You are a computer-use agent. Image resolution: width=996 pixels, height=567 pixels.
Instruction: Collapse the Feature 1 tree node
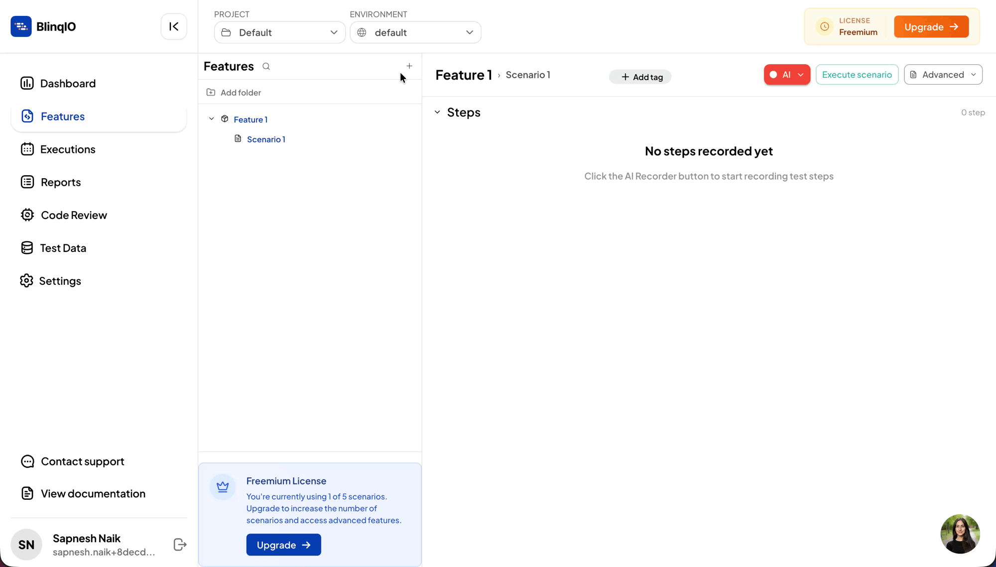click(212, 119)
